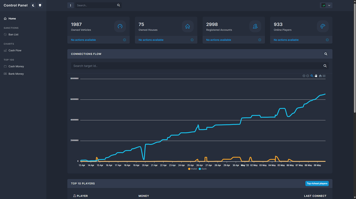Select the box zoom tool on the chart
The image size is (356, 199).
point(312,76)
